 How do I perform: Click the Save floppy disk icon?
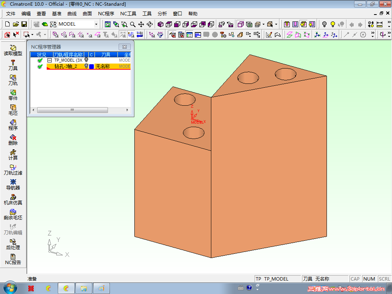click(24, 24)
